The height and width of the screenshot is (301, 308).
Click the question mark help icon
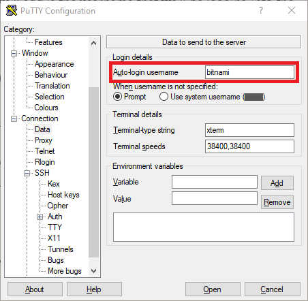pos(261,10)
